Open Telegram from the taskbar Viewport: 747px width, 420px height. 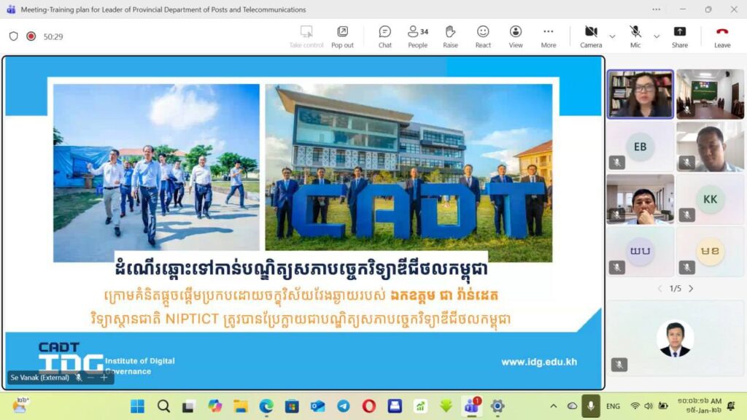343,406
